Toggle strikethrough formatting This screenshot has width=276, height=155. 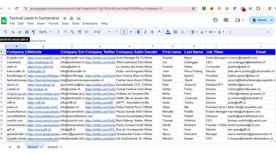pyautogui.click(x=152, y=32)
